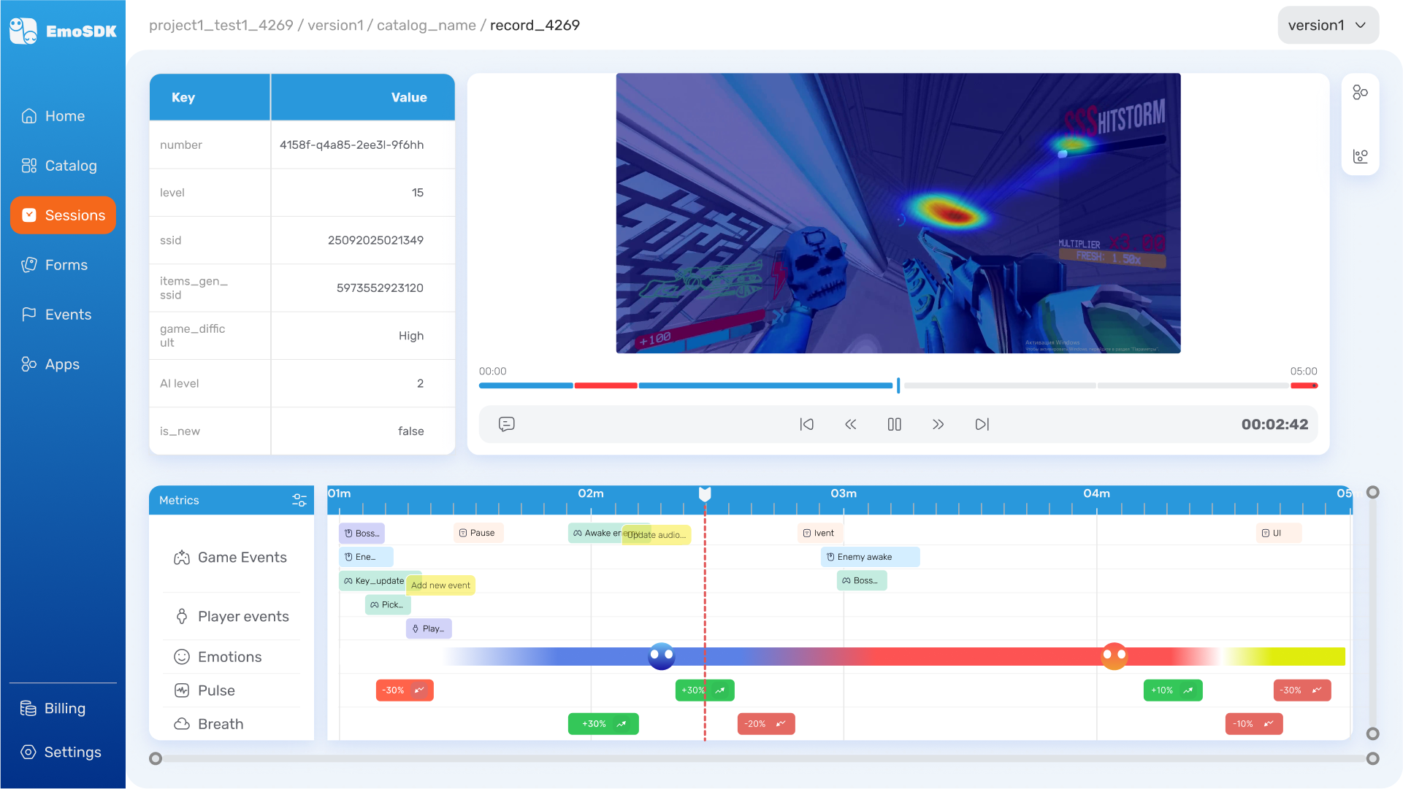Click the comment icon in player bar

506,424
